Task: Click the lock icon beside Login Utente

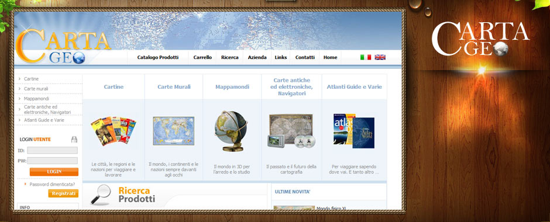Action: [x=74, y=140]
